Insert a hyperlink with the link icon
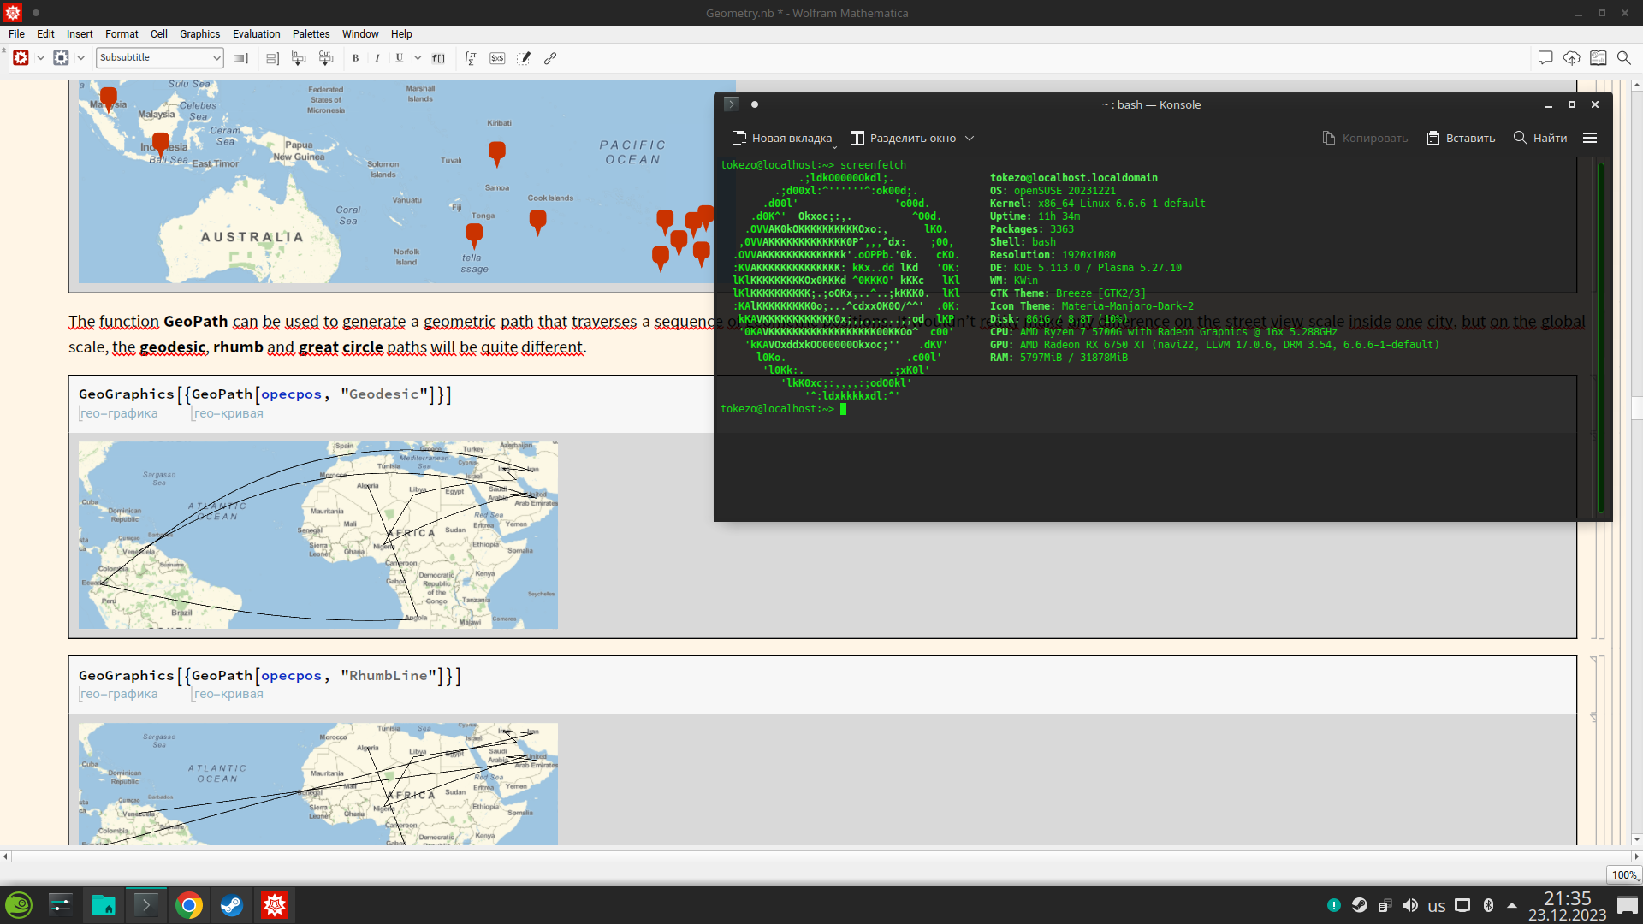 click(x=550, y=58)
